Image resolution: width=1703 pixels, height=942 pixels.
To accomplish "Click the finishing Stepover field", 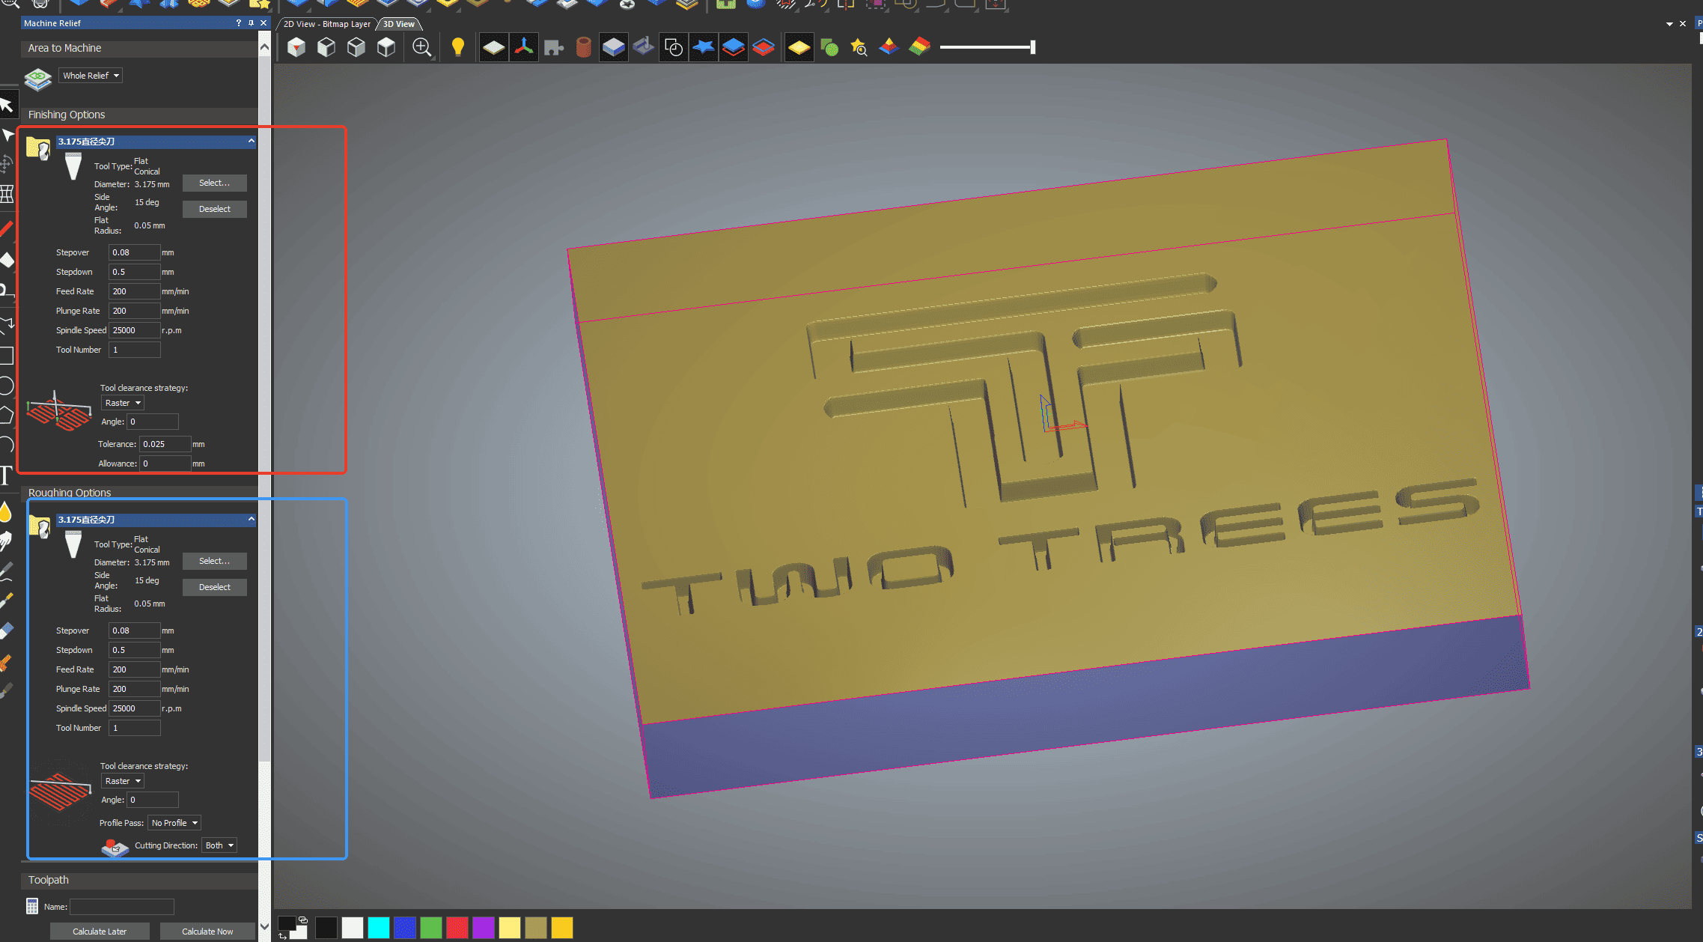I will click(x=135, y=252).
